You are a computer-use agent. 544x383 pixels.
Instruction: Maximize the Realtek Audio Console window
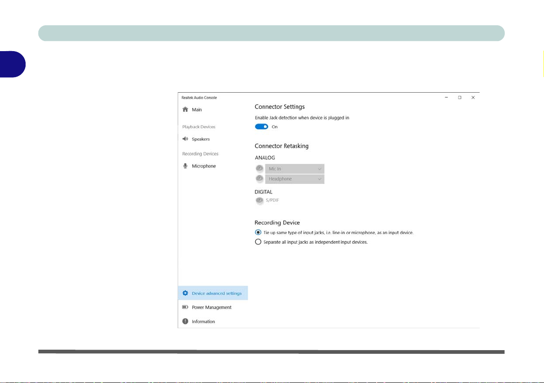[459, 97]
